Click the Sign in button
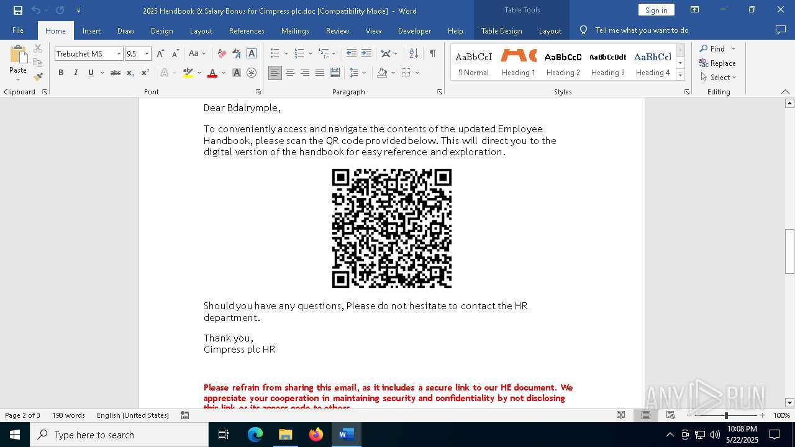795x447 pixels. click(656, 10)
